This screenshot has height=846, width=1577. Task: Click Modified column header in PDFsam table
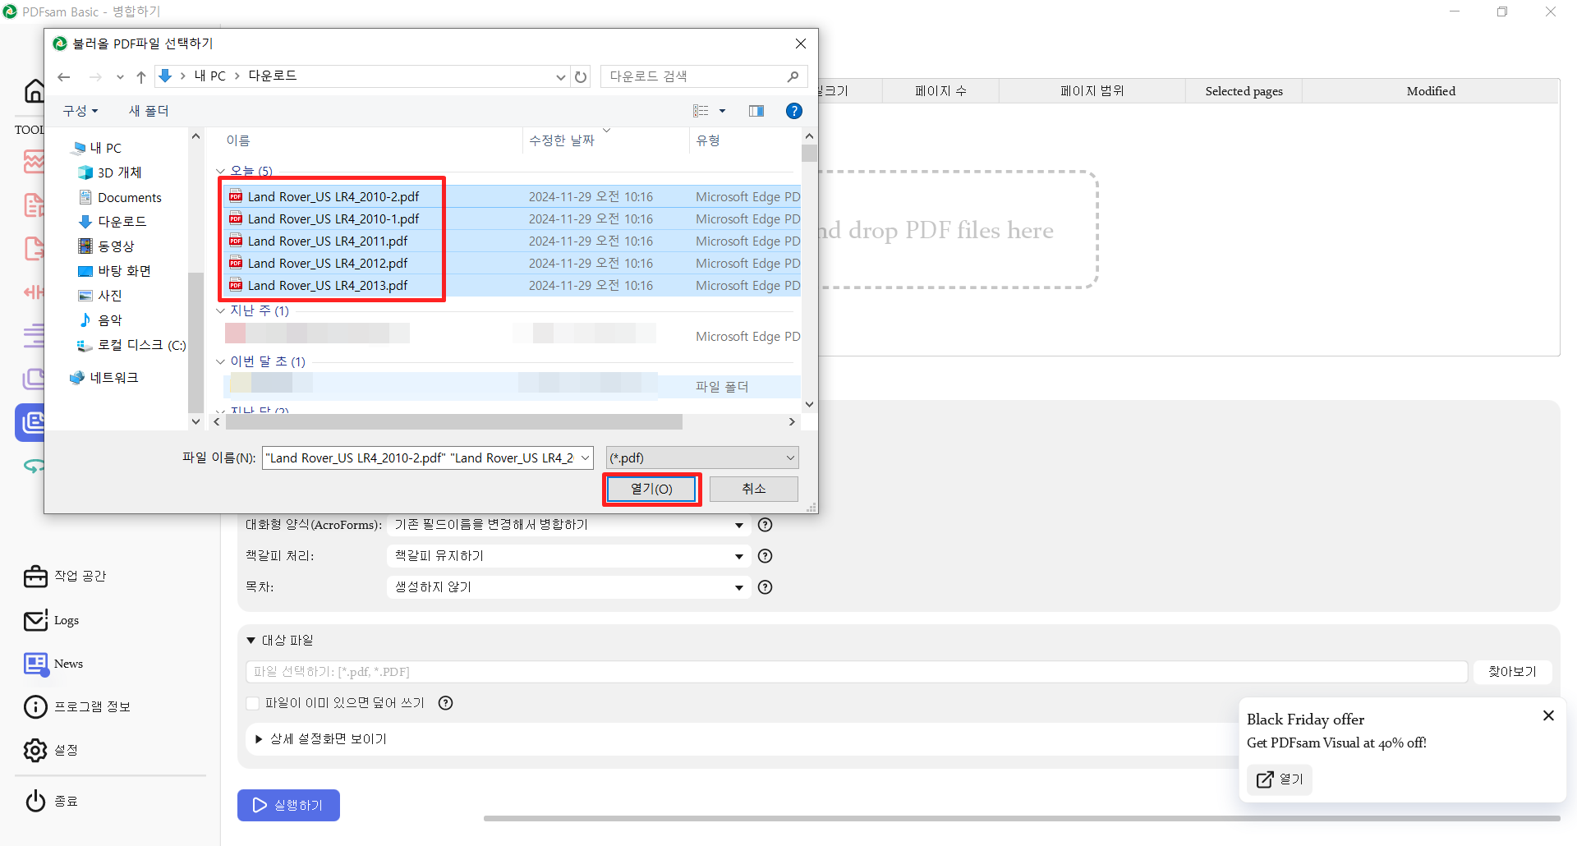[1431, 91]
